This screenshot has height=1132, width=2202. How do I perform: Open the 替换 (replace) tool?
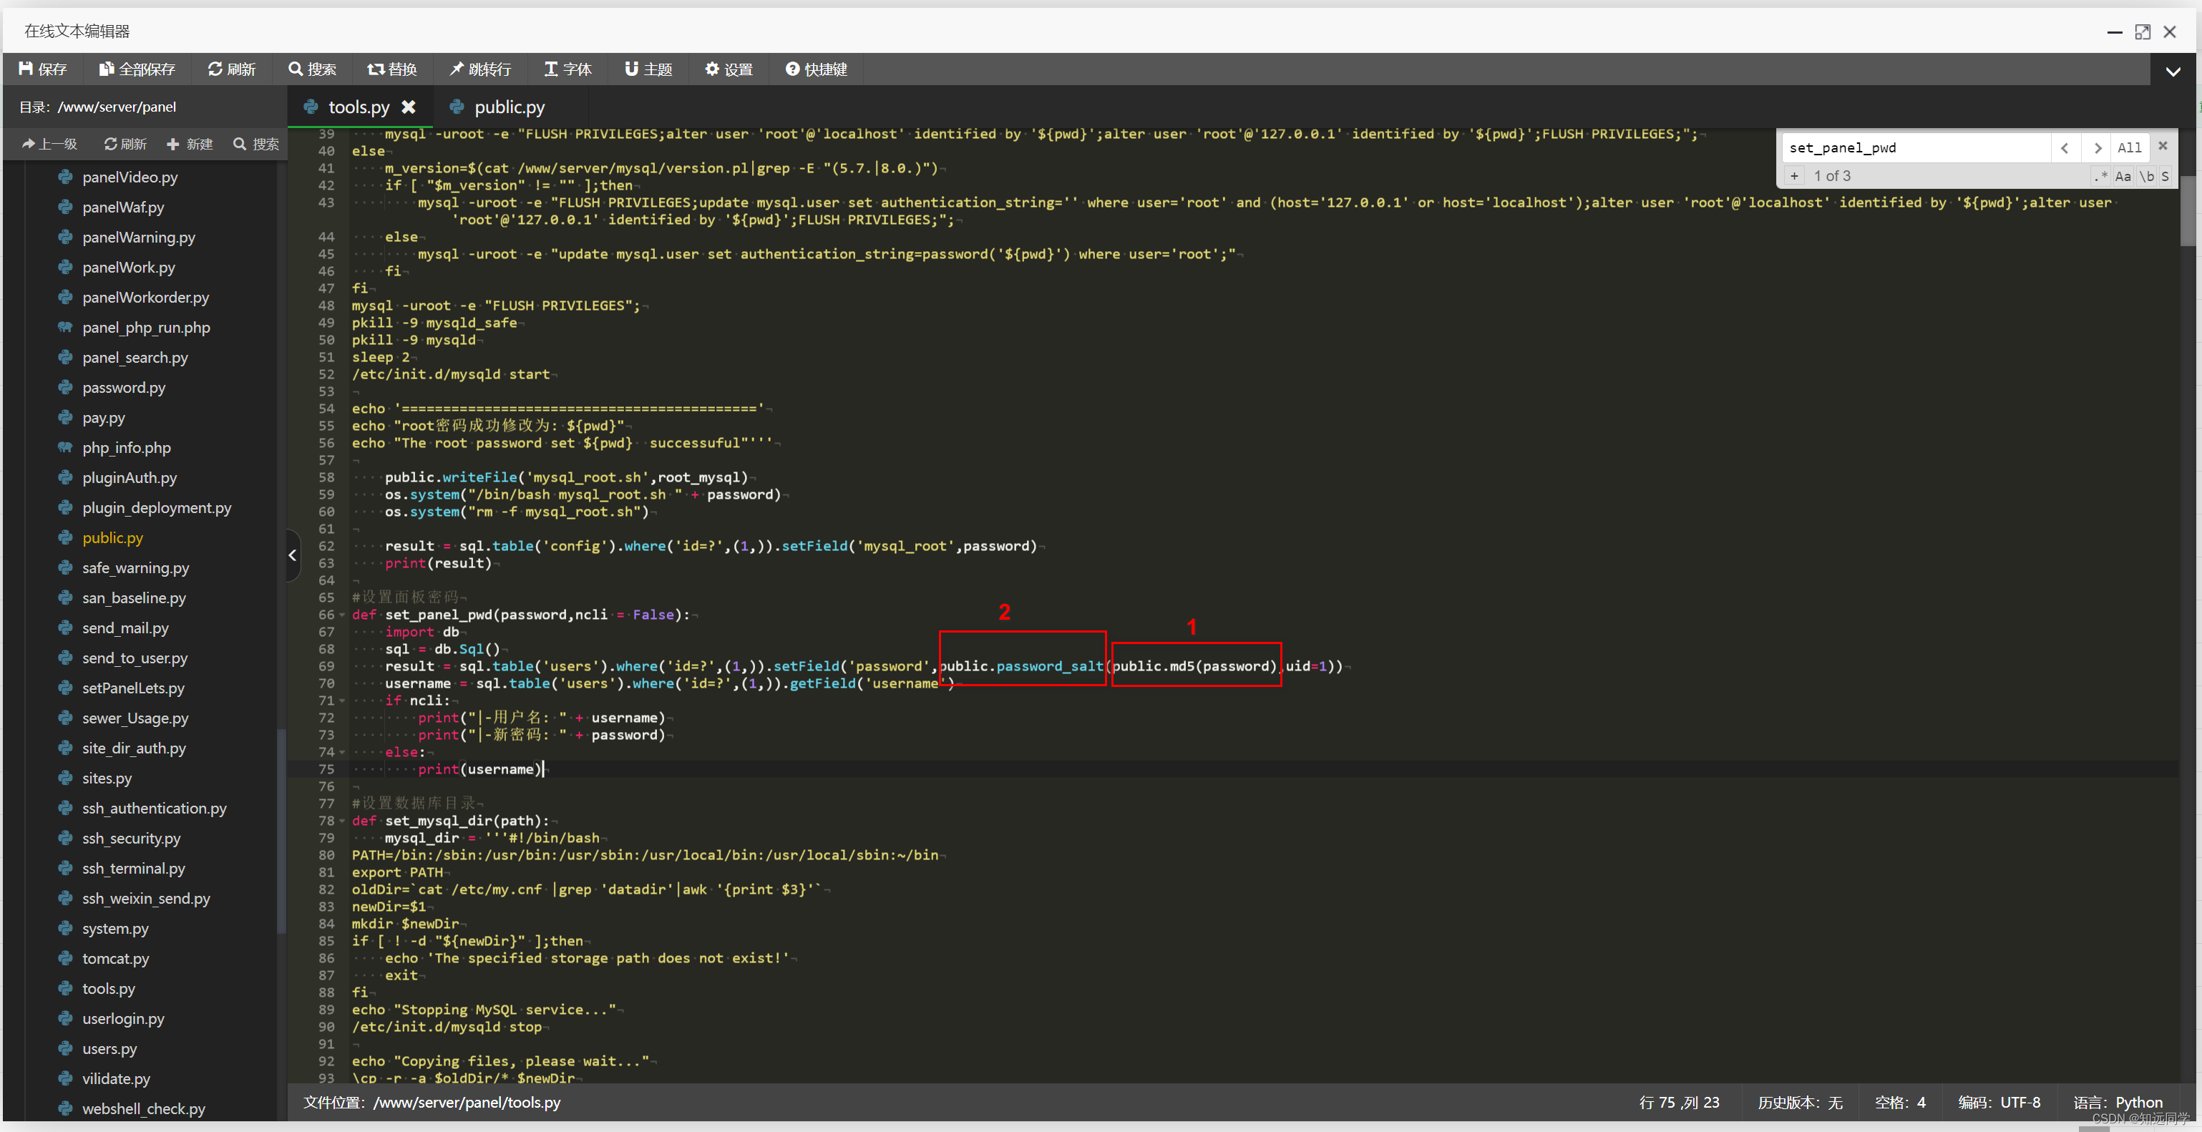[391, 69]
